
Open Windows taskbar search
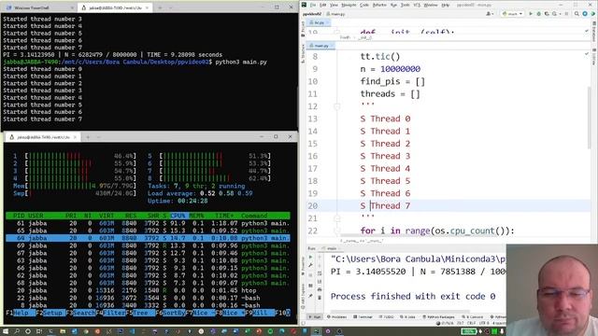17,331
